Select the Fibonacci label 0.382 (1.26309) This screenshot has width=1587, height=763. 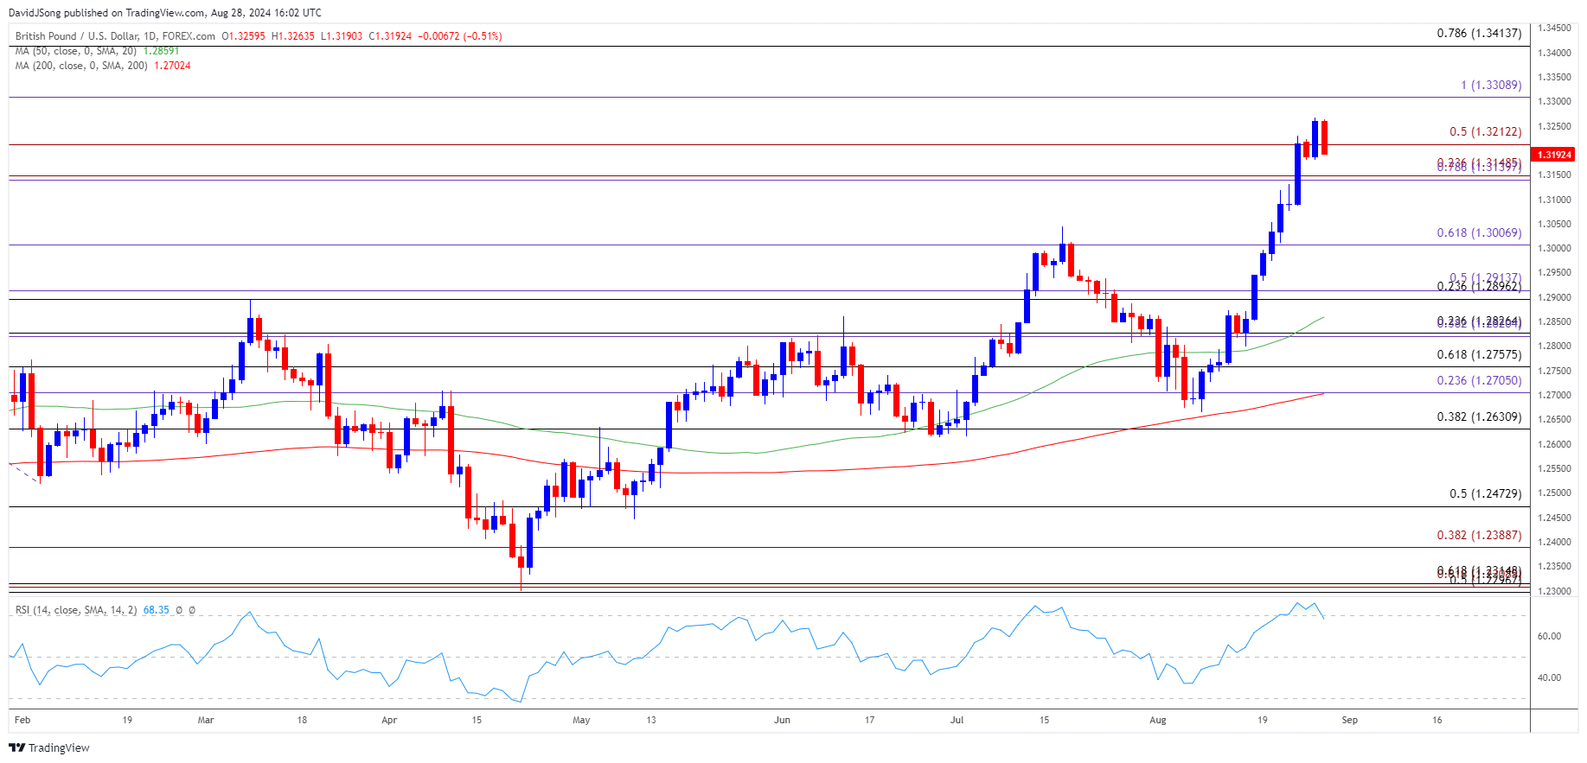pyautogui.click(x=1479, y=417)
